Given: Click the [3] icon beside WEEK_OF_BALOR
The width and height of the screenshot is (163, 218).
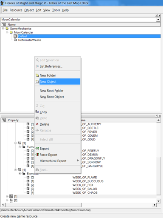Looking at the screenshot, I should tap(28, 189).
